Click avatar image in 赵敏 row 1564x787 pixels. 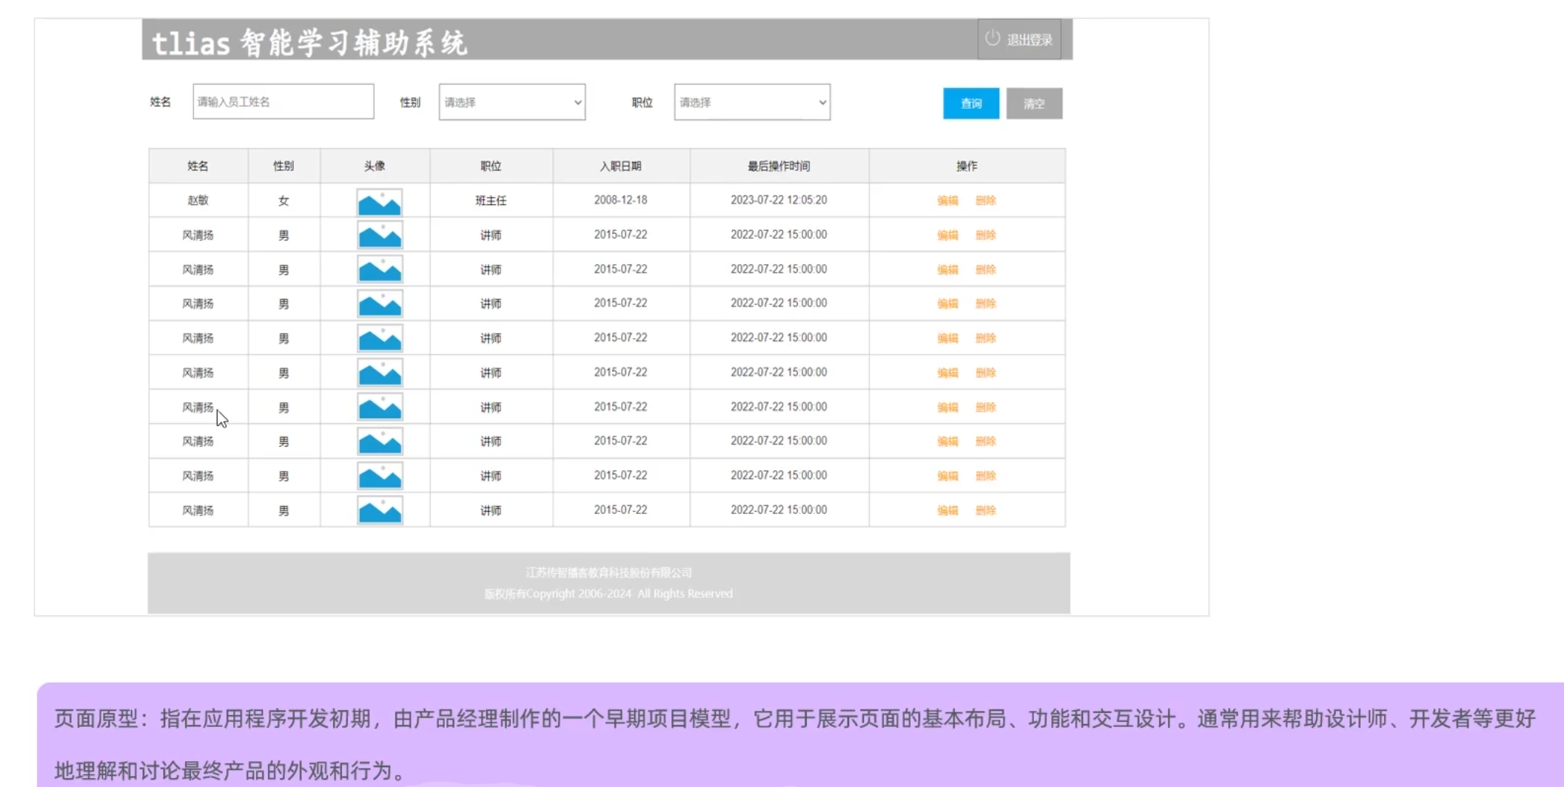379,202
